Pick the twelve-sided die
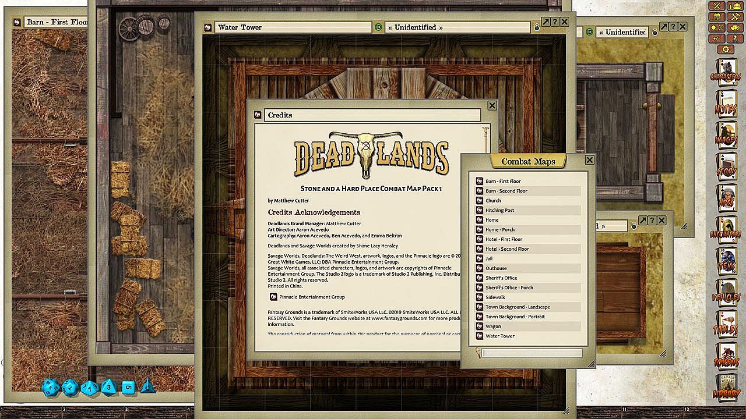Viewport: 746px width, 419px height. coord(70,386)
